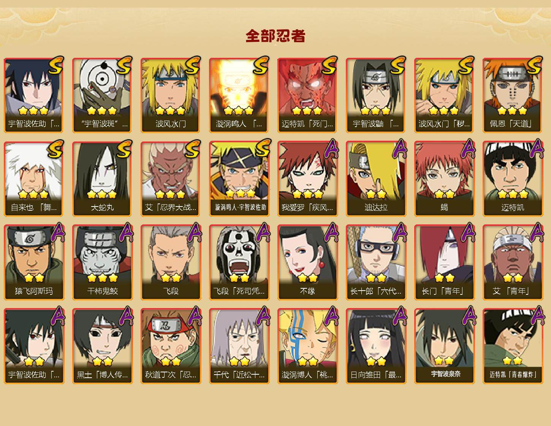Click the 艾「青年」character card
The width and height of the screenshot is (551, 426).
tap(512, 262)
